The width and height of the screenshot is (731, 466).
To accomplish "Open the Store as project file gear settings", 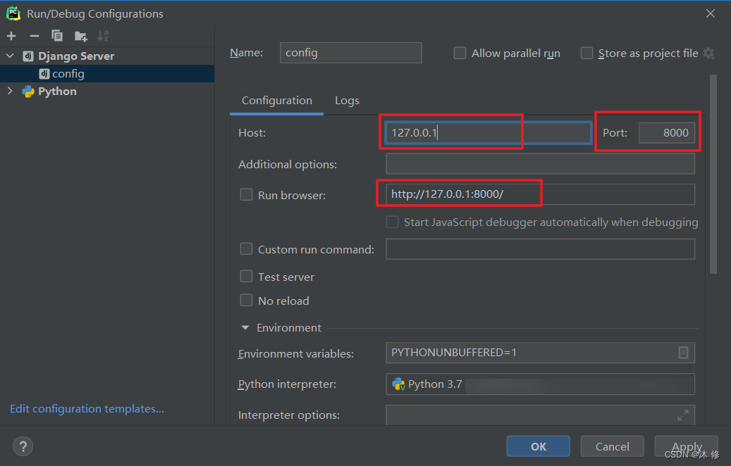I will click(708, 53).
